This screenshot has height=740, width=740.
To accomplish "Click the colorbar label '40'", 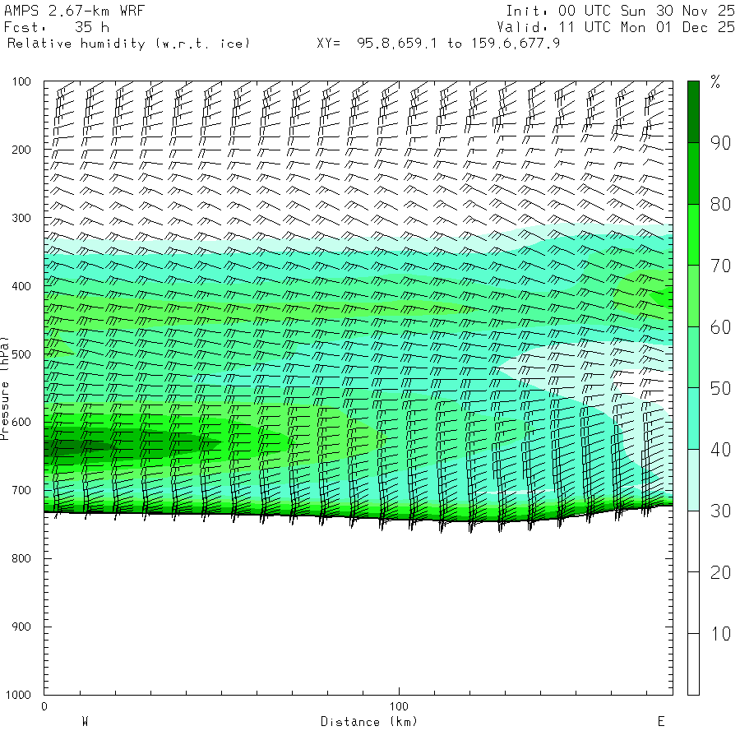I will [720, 450].
